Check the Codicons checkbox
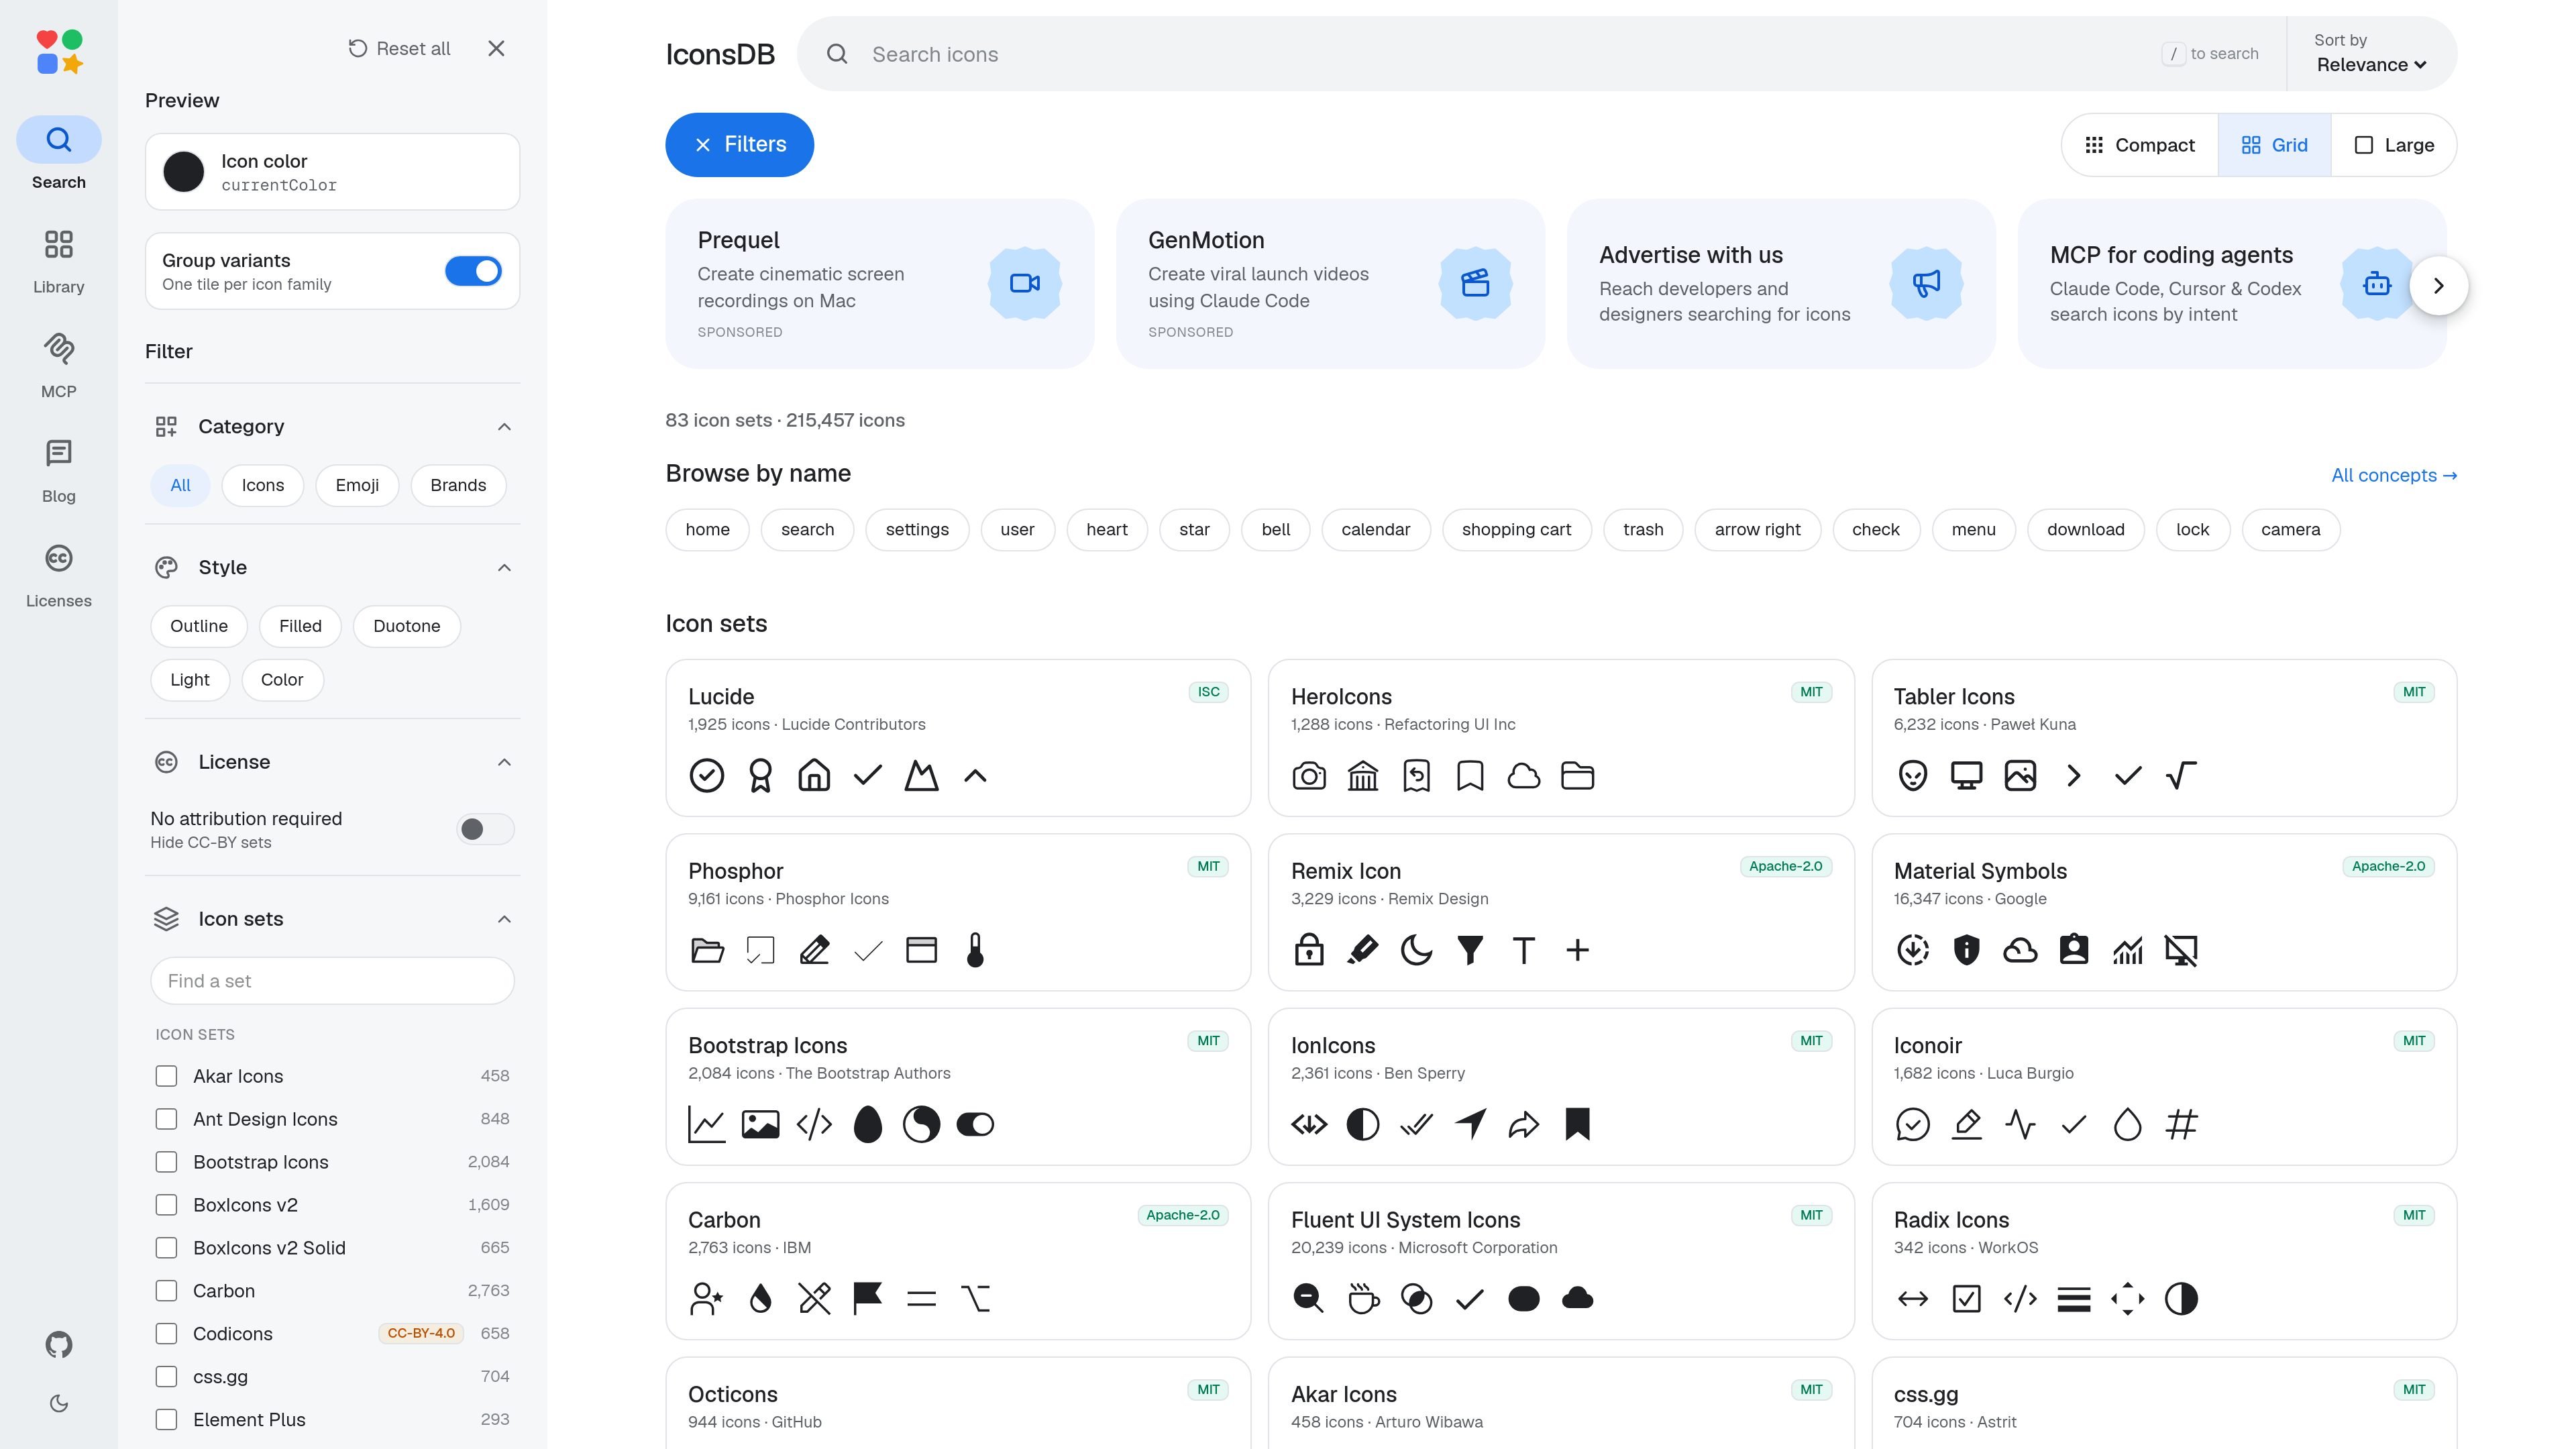This screenshot has width=2576, height=1449. [x=166, y=1333]
